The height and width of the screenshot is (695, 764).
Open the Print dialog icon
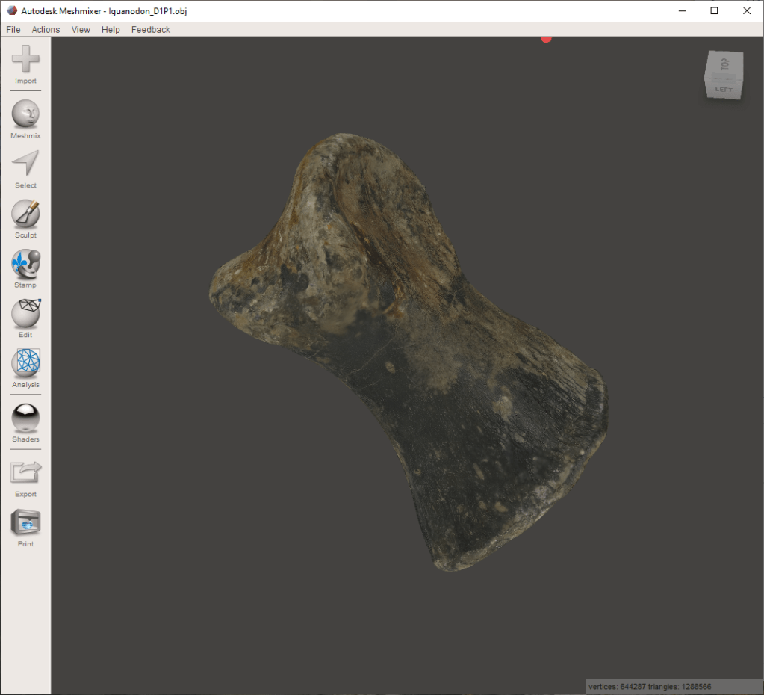point(25,522)
